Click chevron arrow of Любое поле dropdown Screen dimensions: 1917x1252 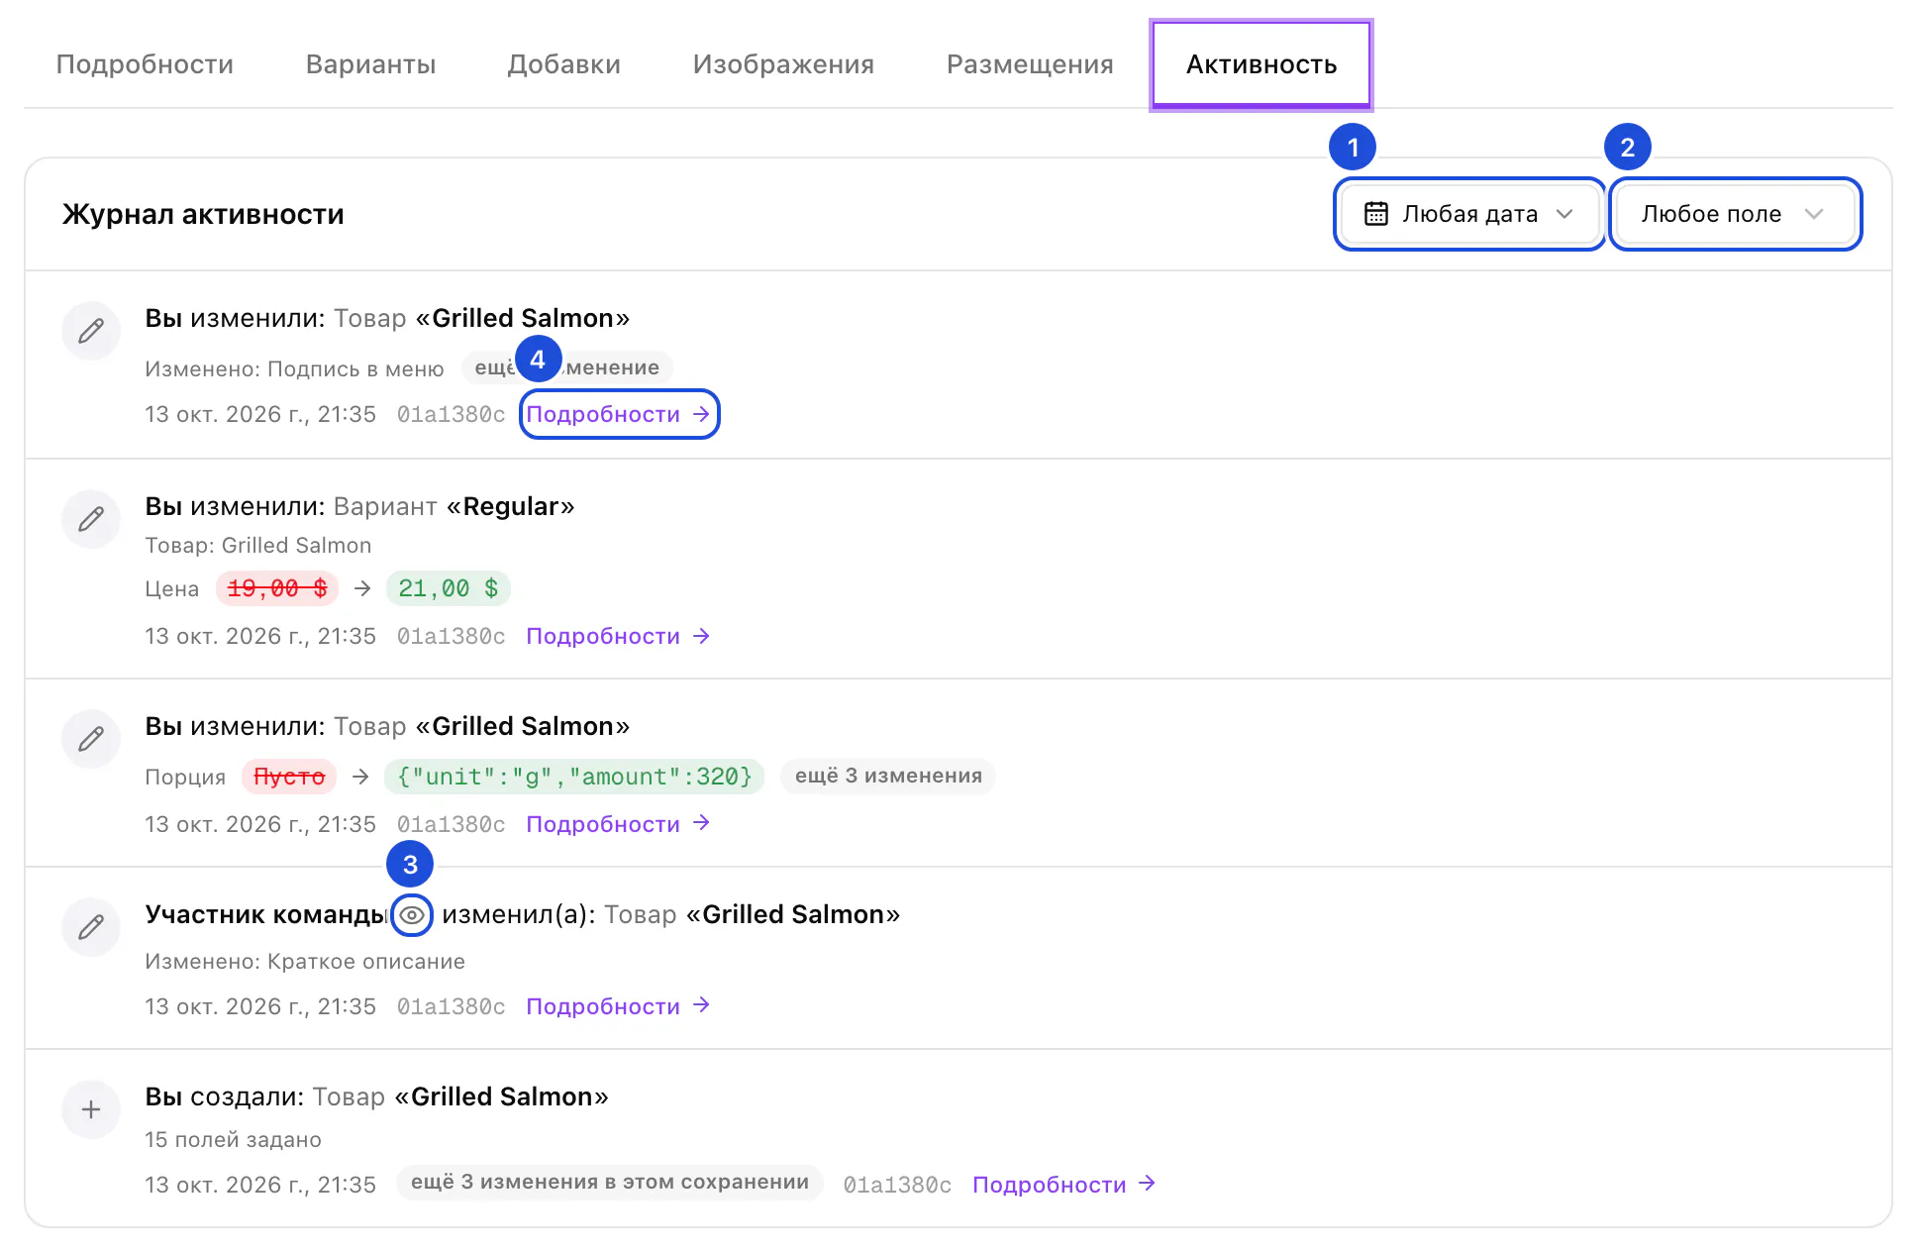[x=1814, y=214]
